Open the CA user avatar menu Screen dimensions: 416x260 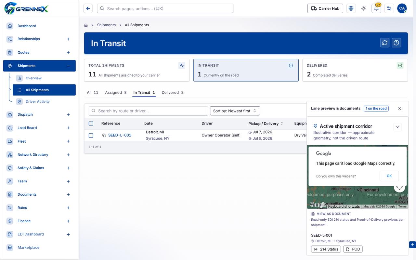[x=402, y=8]
